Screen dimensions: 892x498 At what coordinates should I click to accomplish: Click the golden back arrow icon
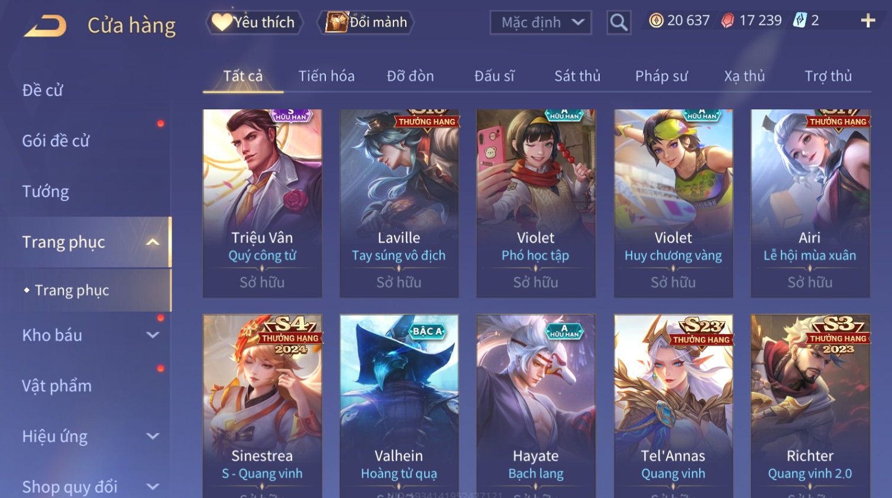[45, 25]
